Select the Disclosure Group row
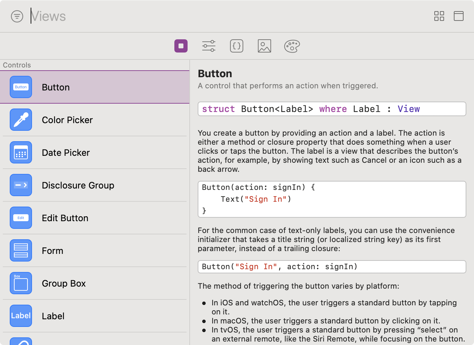 (x=95, y=185)
